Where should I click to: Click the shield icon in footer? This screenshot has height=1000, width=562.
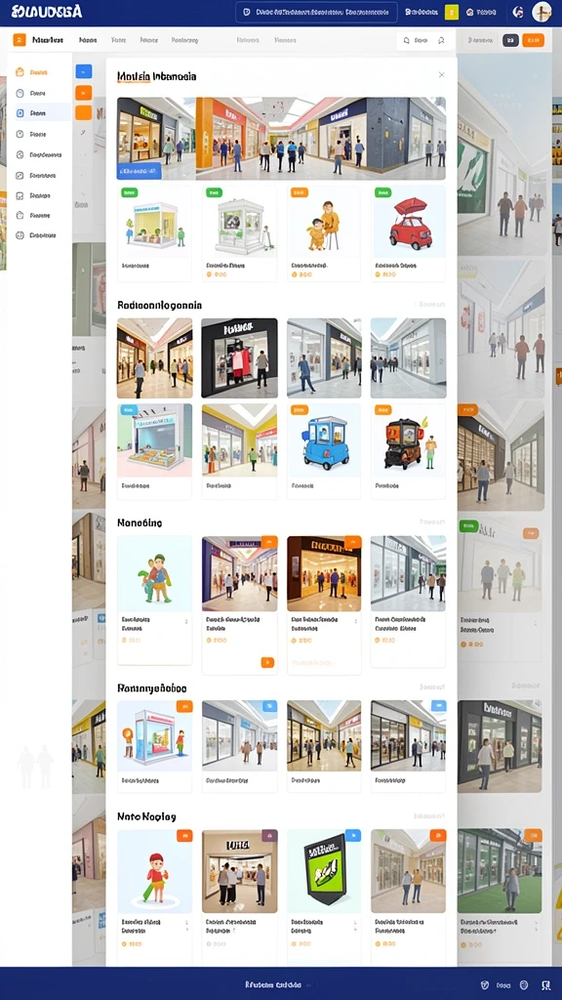coord(485,984)
